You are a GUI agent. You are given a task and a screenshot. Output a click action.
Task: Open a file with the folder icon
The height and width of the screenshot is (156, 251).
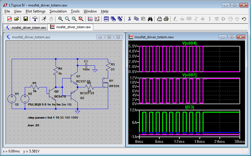click(x=16, y=19)
